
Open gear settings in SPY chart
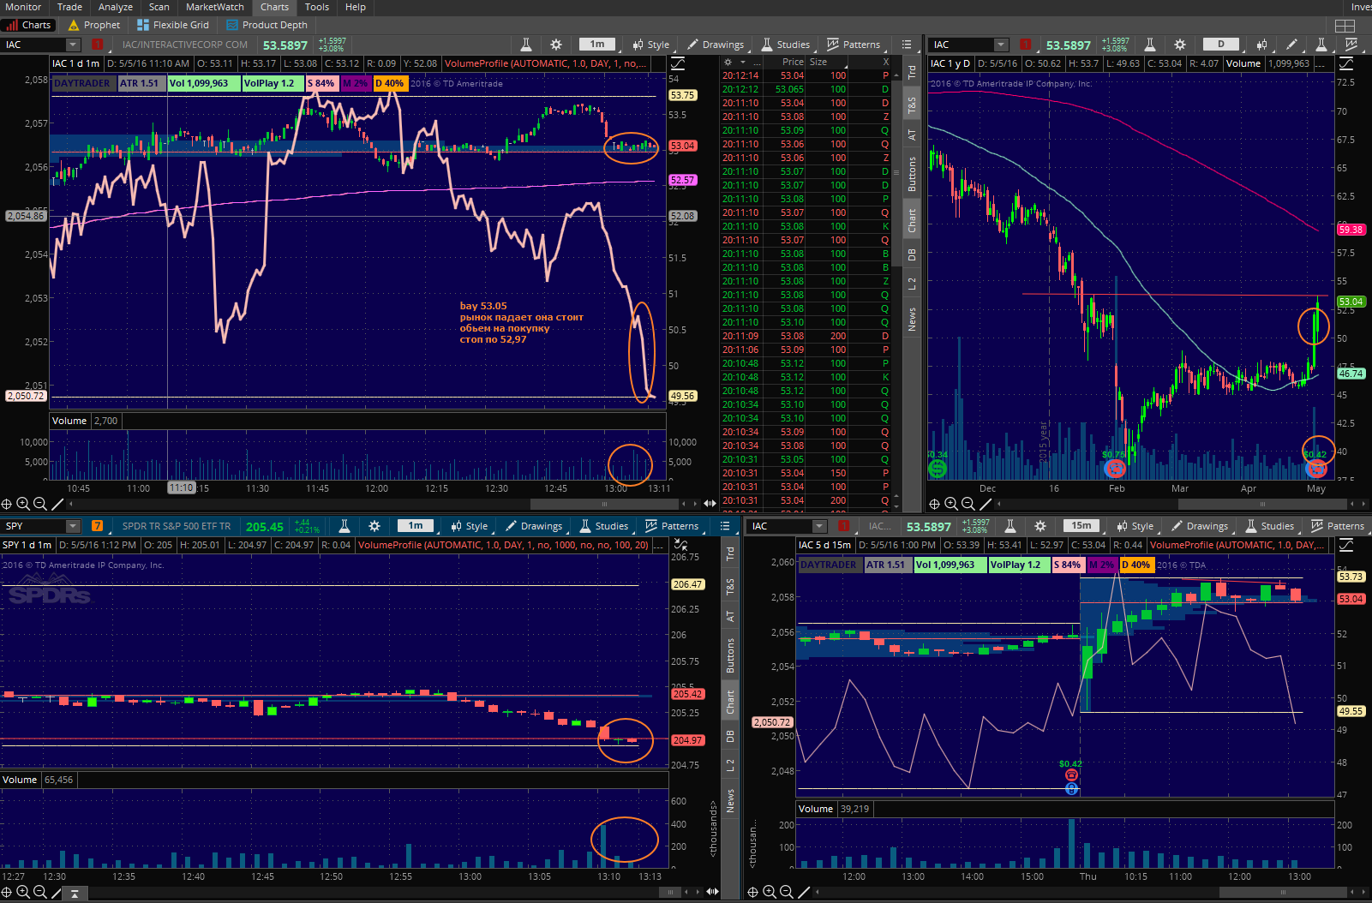coord(374,526)
